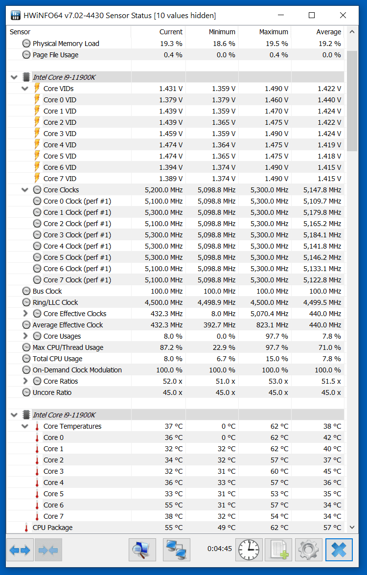Click the HWiNFO64 title bar app icon
The height and width of the screenshot is (575, 367).
(x=16, y=15)
